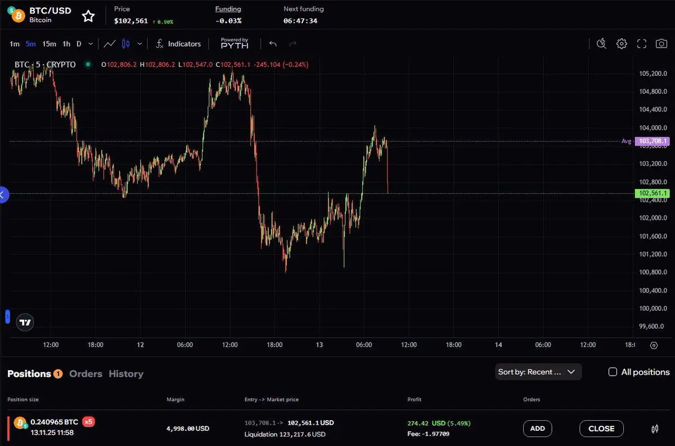
Task: Click the Funding label link
Action: (x=228, y=9)
